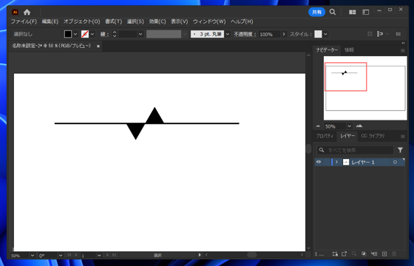Click the レイヤー 1 target circle
The image size is (414, 266).
pyautogui.click(x=395, y=162)
